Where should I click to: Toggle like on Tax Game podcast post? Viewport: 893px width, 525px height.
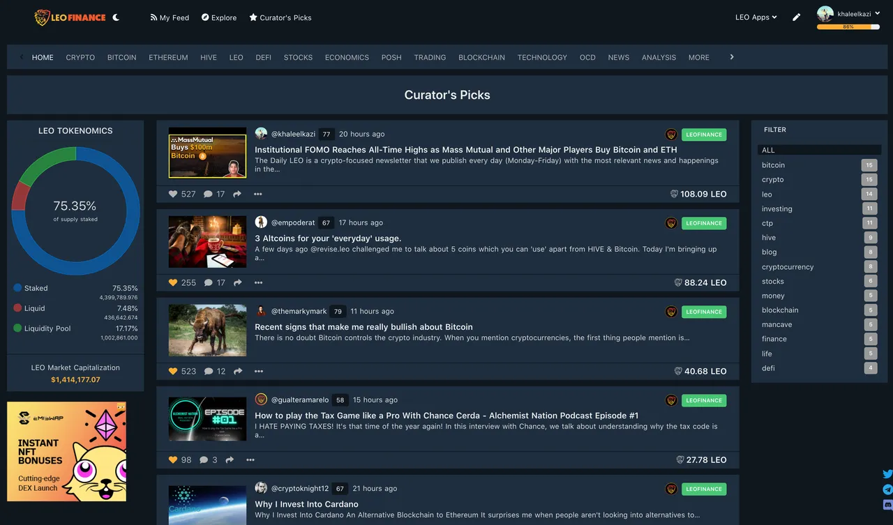[173, 459]
